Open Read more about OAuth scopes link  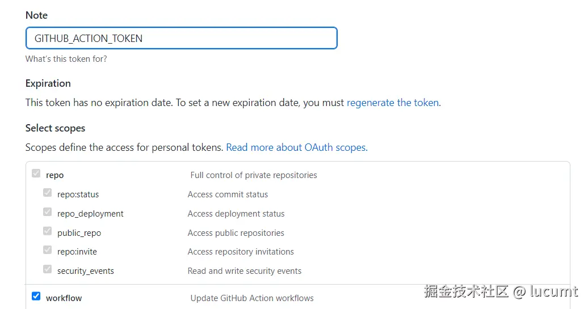pos(297,147)
